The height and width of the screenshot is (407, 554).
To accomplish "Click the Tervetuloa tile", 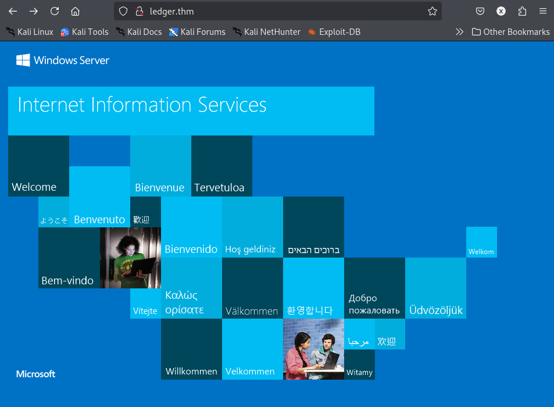I will (x=222, y=166).
